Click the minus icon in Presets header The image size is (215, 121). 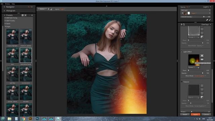point(30,15)
